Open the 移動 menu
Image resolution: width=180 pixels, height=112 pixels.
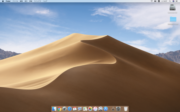(31, 1)
